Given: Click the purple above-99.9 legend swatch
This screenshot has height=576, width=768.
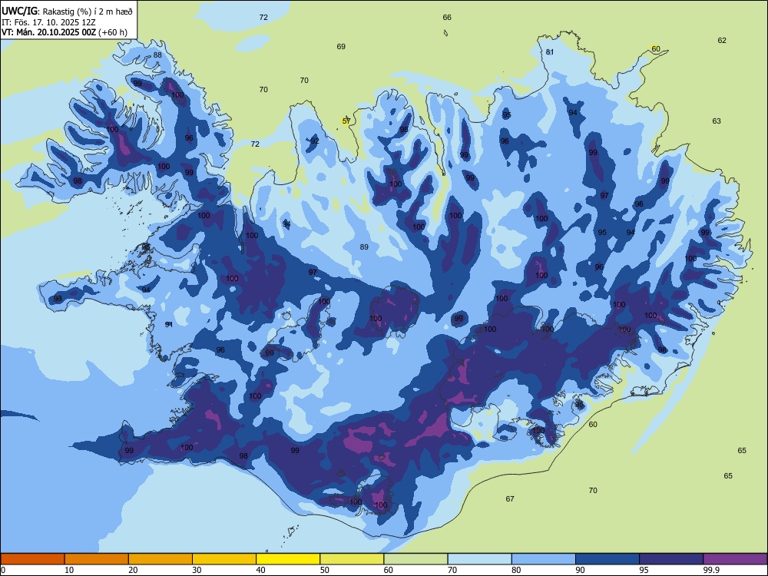Looking at the screenshot, I should [x=735, y=559].
